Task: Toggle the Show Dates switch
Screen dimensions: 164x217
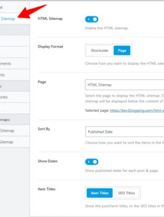Action: click(92, 162)
